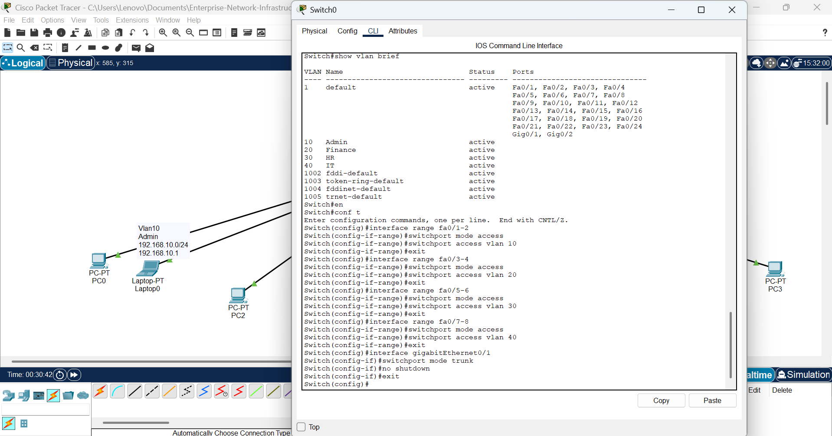This screenshot has height=436, width=832.
Task: Select the Copper Straight-Through cable
Action: (x=135, y=391)
